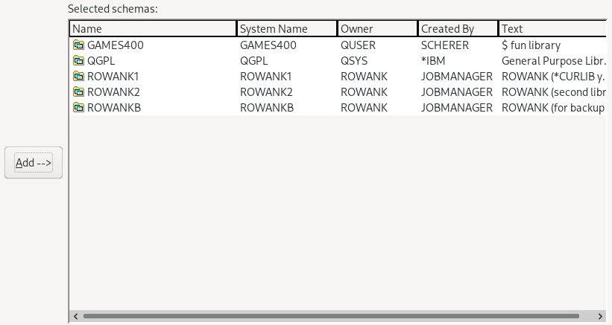Click the QSYS owner cell
This screenshot has width=612, height=325.
click(x=353, y=61)
